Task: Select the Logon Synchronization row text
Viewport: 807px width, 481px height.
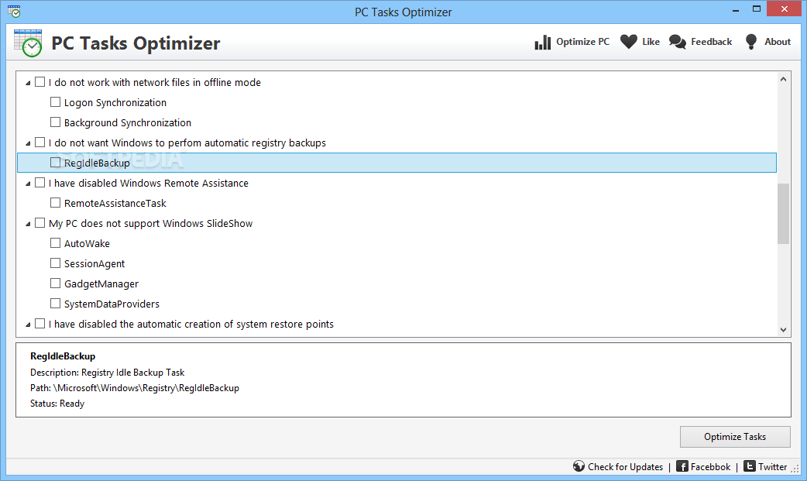Action: [115, 102]
